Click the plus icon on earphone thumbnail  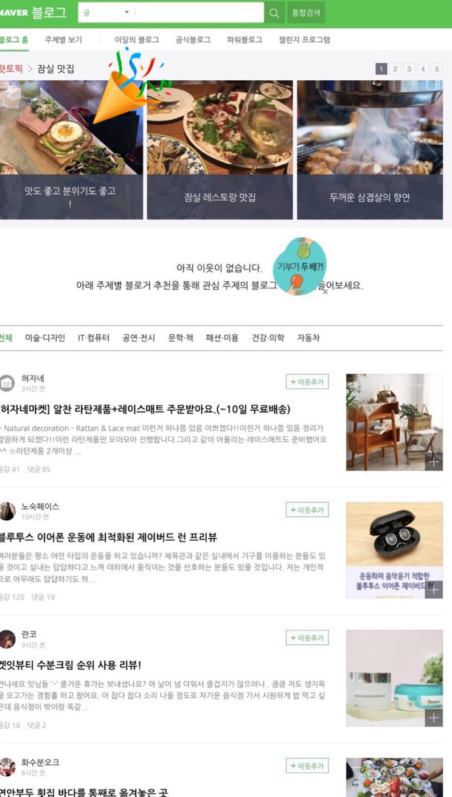point(434,590)
